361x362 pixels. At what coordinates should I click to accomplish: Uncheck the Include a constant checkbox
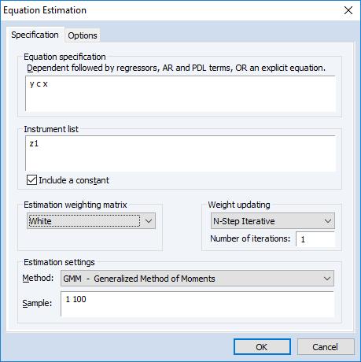pyautogui.click(x=31, y=180)
